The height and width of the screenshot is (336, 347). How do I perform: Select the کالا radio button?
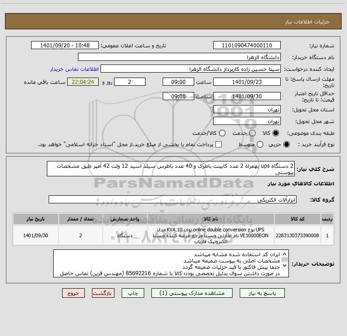[276, 133]
